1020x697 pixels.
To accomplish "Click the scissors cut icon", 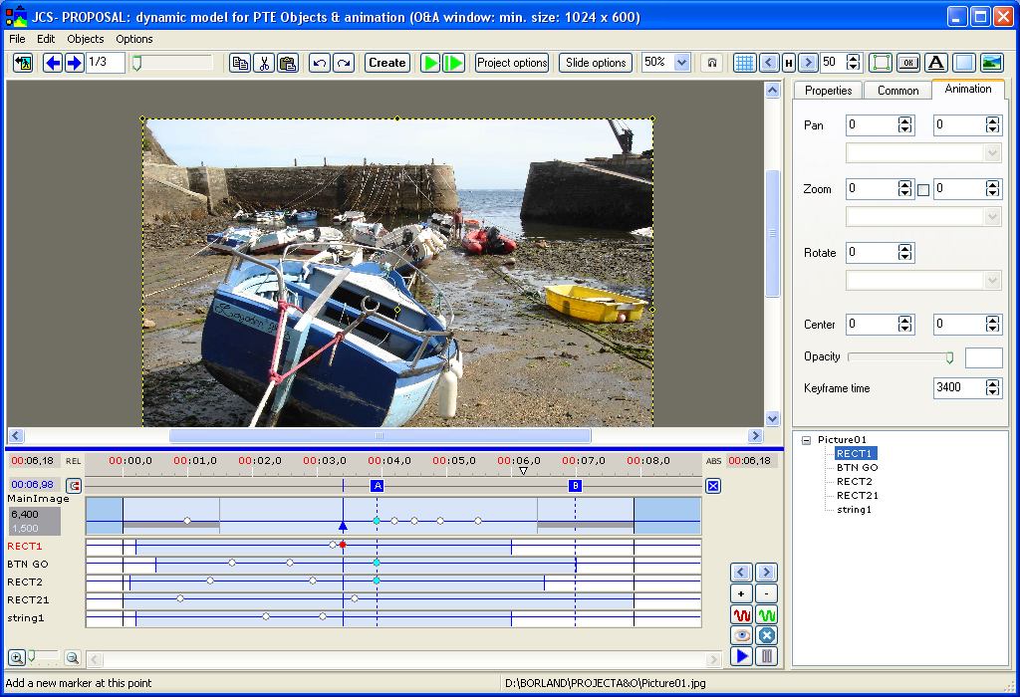I will (264, 63).
